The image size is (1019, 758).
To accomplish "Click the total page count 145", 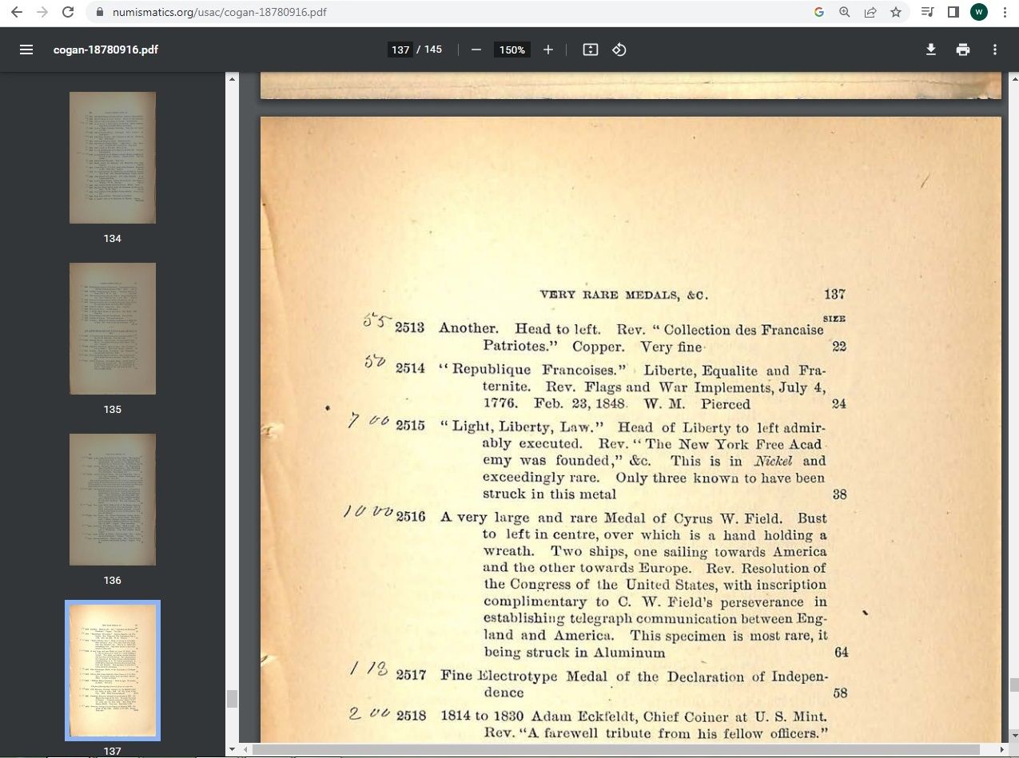I will (x=433, y=50).
